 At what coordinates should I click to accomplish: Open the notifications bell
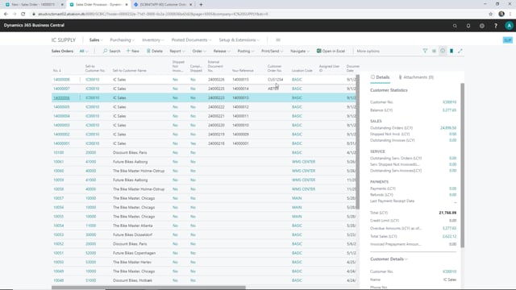[468, 26]
